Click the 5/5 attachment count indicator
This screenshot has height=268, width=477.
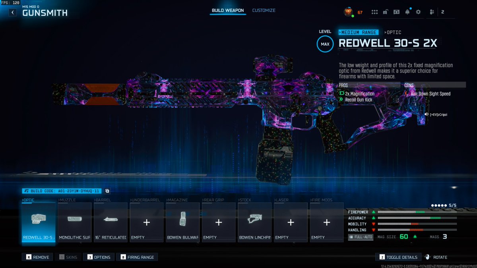coord(444,205)
